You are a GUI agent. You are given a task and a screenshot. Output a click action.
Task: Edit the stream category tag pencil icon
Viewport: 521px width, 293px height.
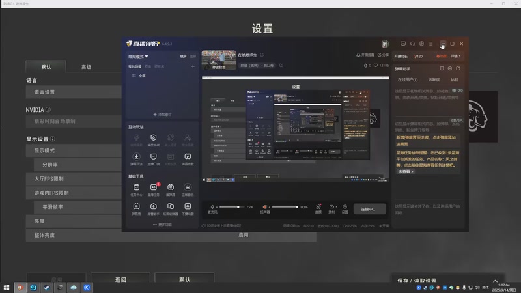tap(281, 66)
